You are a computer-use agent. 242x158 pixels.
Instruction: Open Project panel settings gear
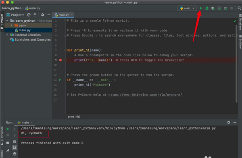point(43,15)
